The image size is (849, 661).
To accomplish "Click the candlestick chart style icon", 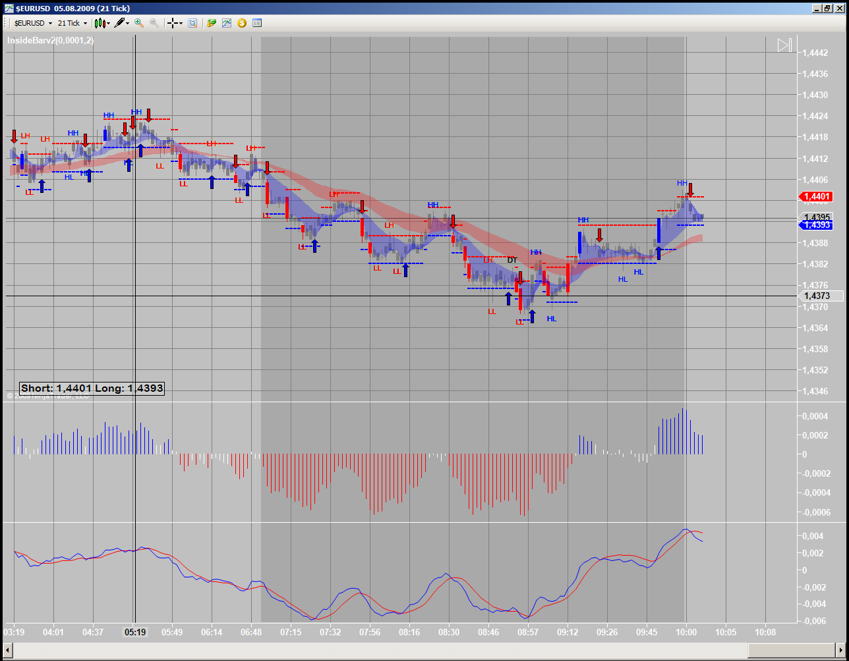I will point(100,23).
